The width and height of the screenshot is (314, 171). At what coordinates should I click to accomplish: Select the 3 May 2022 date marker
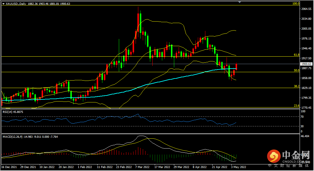pyautogui.click(x=239, y=167)
